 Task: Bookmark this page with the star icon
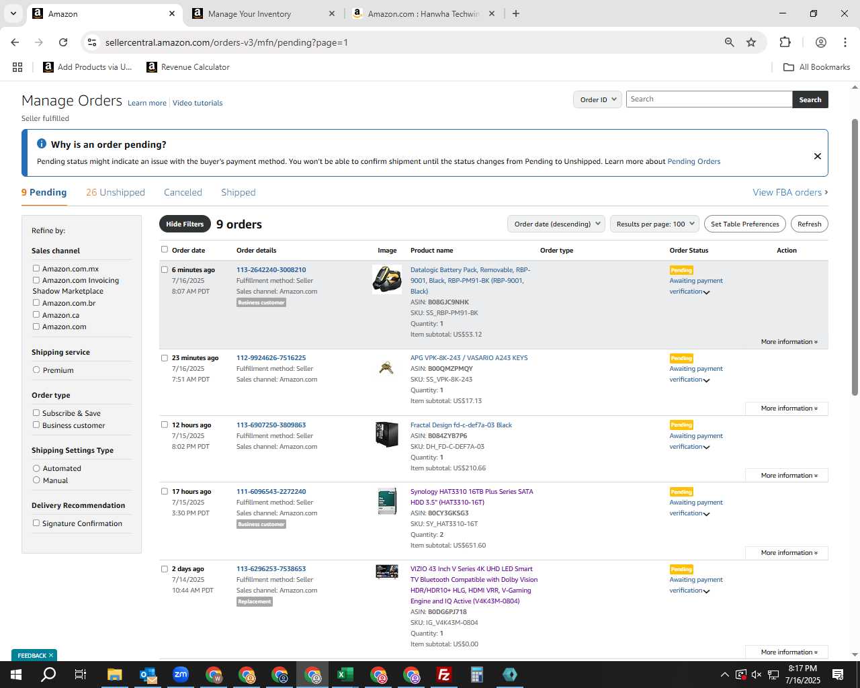pyautogui.click(x=751, y=42)
